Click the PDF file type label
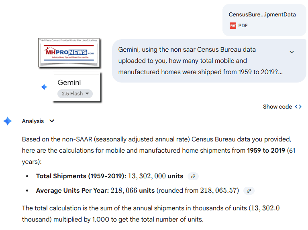 click(243, 25)
